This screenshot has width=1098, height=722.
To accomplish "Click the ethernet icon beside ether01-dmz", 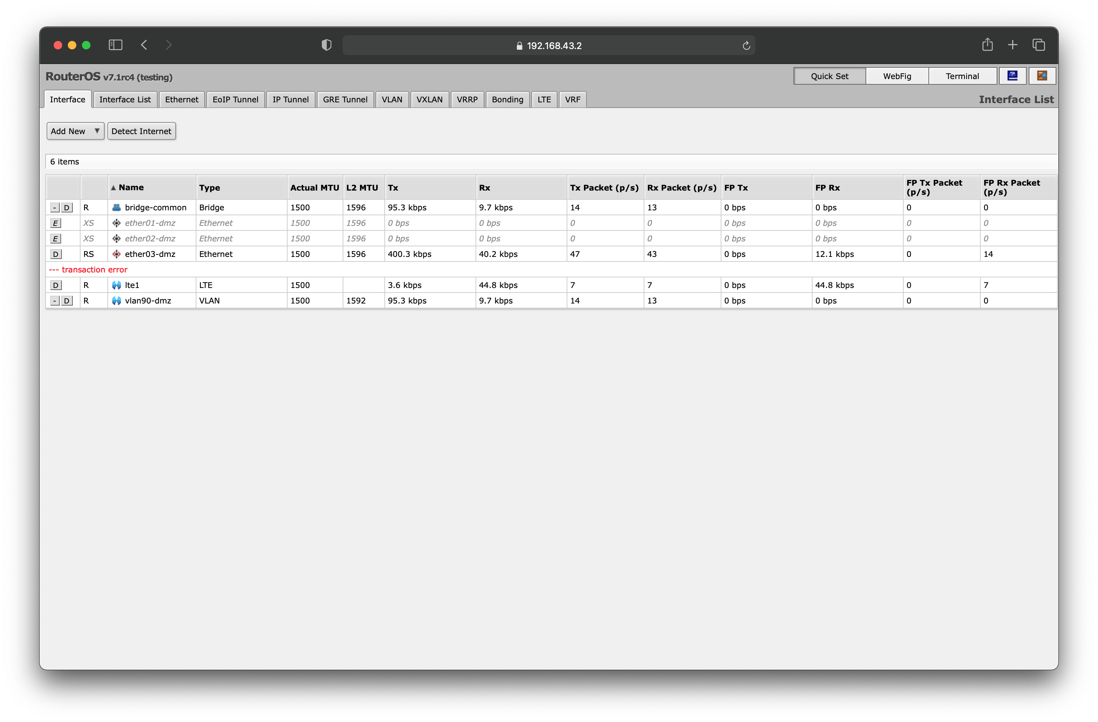I will coord(117,223).
